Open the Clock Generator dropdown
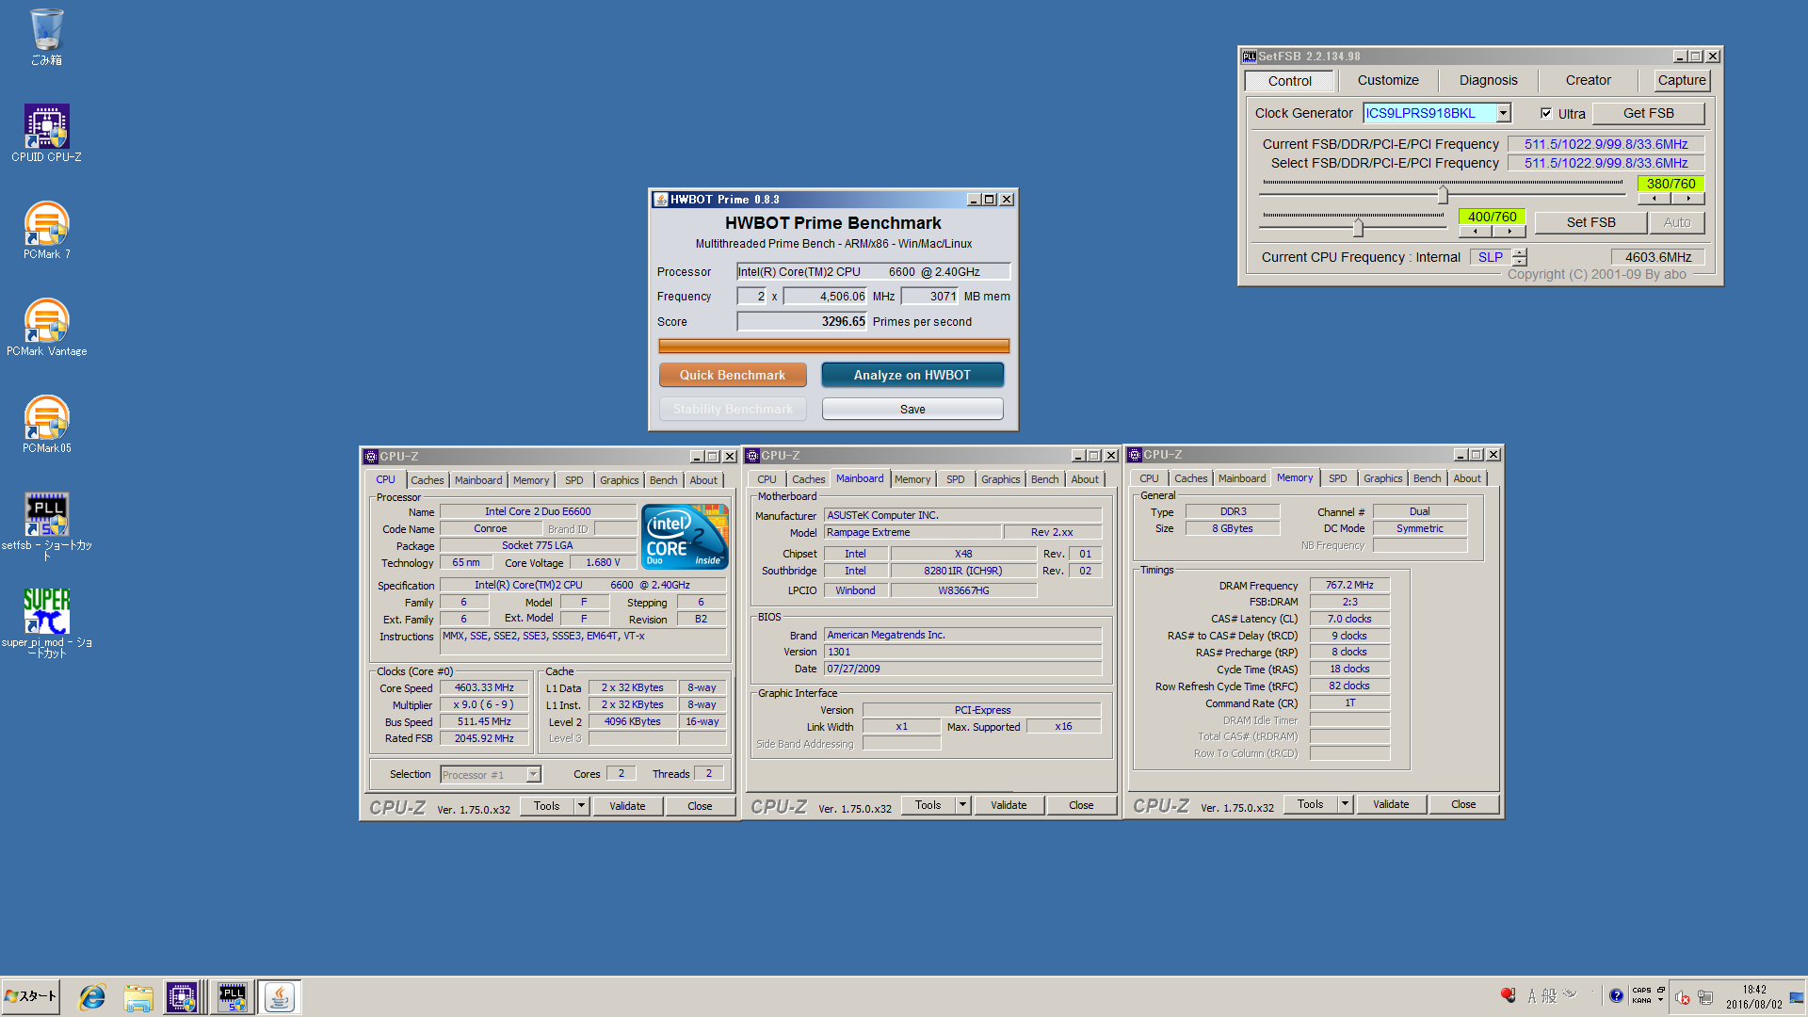Viewport: 1808px width, 1017px height. click(x=1504, y=113)
